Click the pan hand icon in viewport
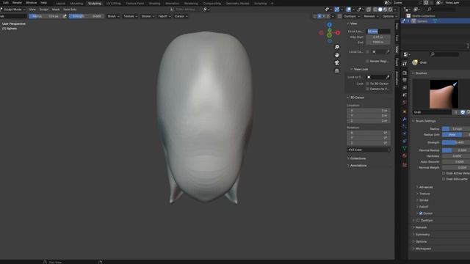 point(337,55)
